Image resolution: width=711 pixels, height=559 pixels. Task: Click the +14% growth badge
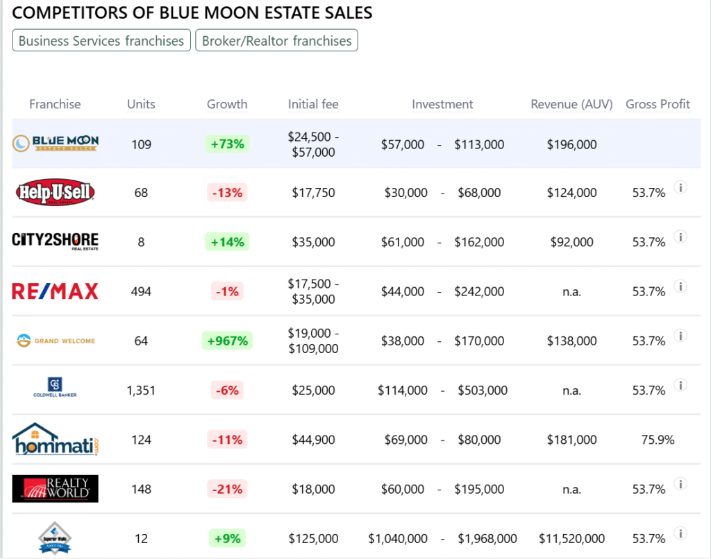pyautogui.click(x=227, y=242)
